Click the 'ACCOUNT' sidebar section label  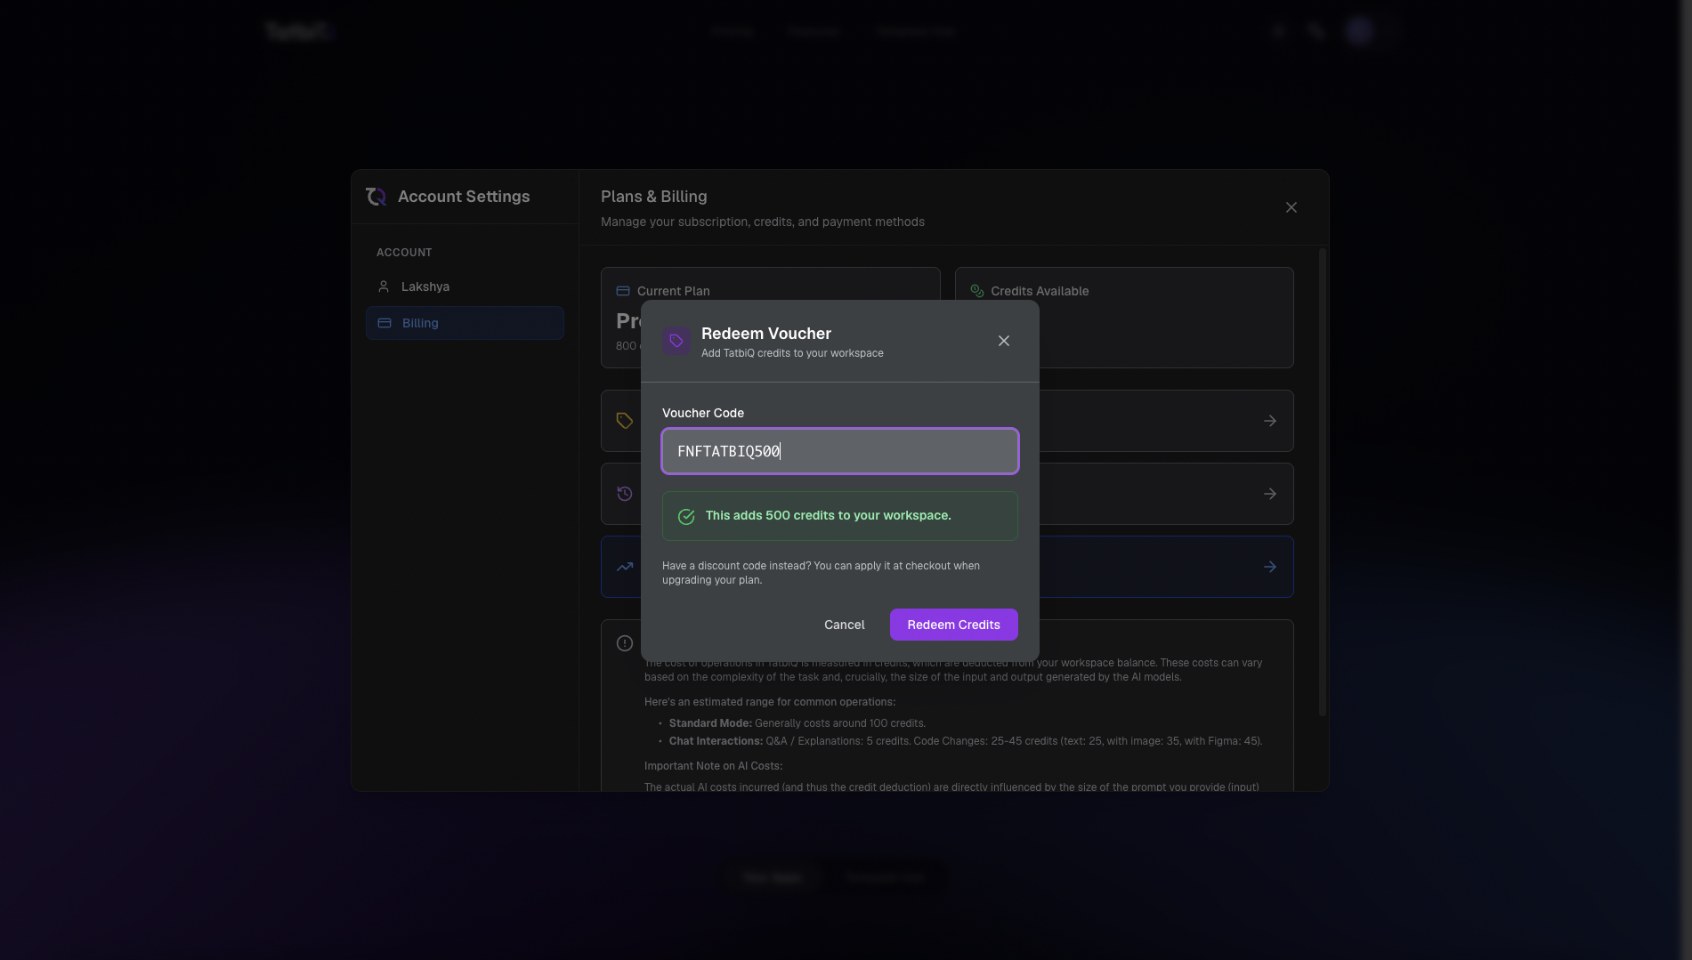click(x=404, y=253)
